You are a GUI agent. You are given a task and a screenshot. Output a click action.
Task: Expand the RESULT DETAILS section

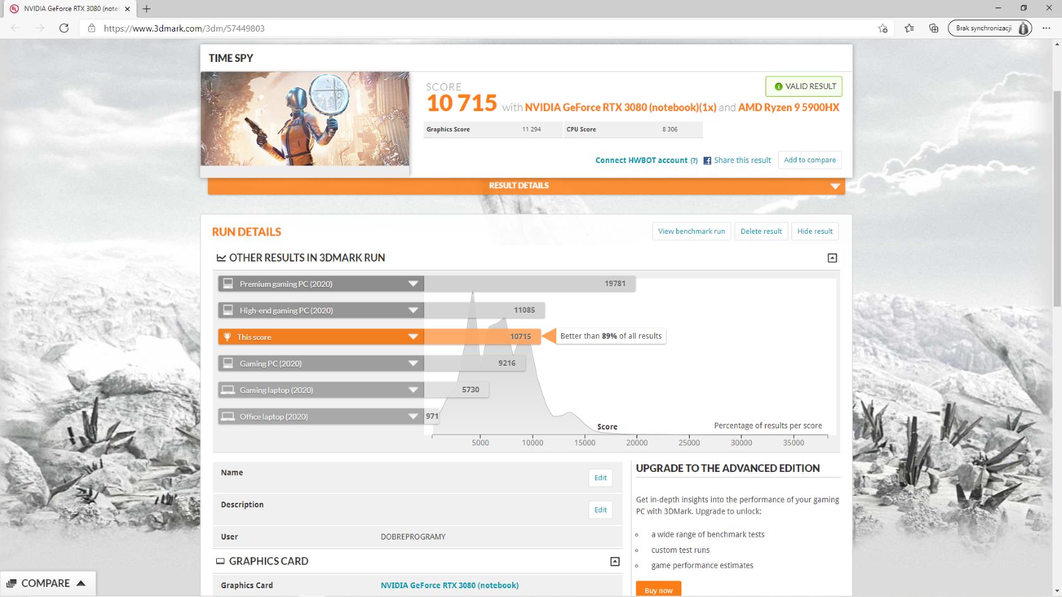click(x=835, y=185)
